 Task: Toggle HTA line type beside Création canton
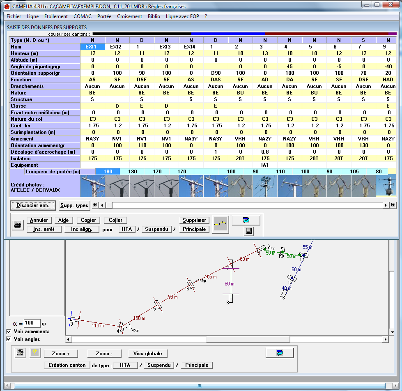point(126,365)
